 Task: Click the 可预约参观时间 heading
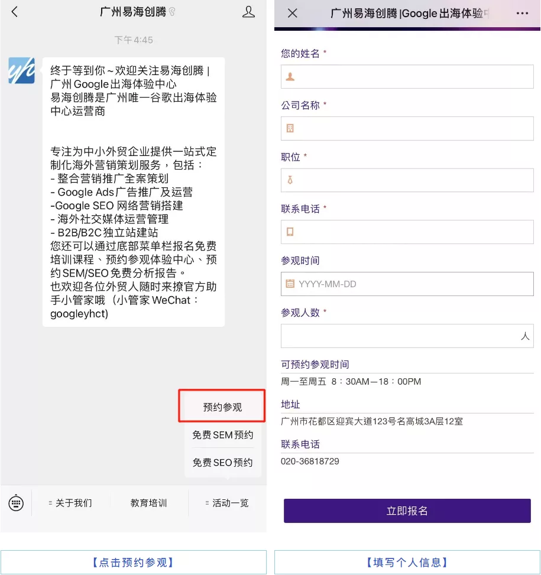pyautogui.click(x=315, y=364)
